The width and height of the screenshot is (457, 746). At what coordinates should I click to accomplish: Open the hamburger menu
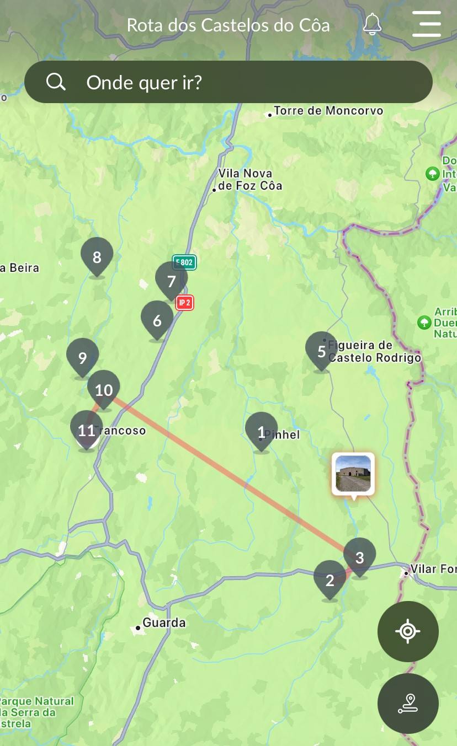pyautogui.click(x=427, y=24)
